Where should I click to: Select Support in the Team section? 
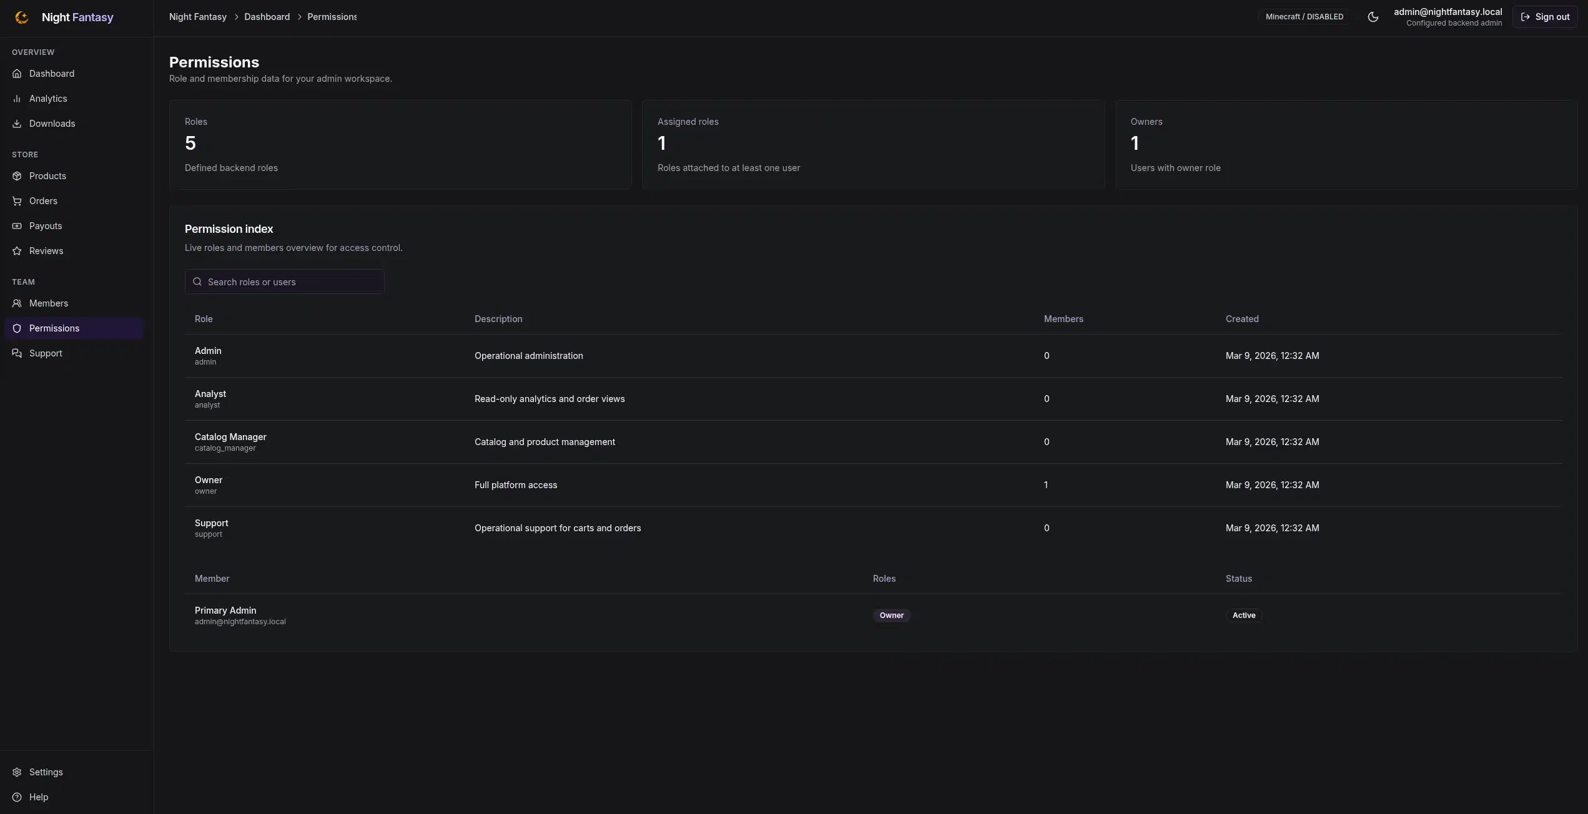(74, 353)
